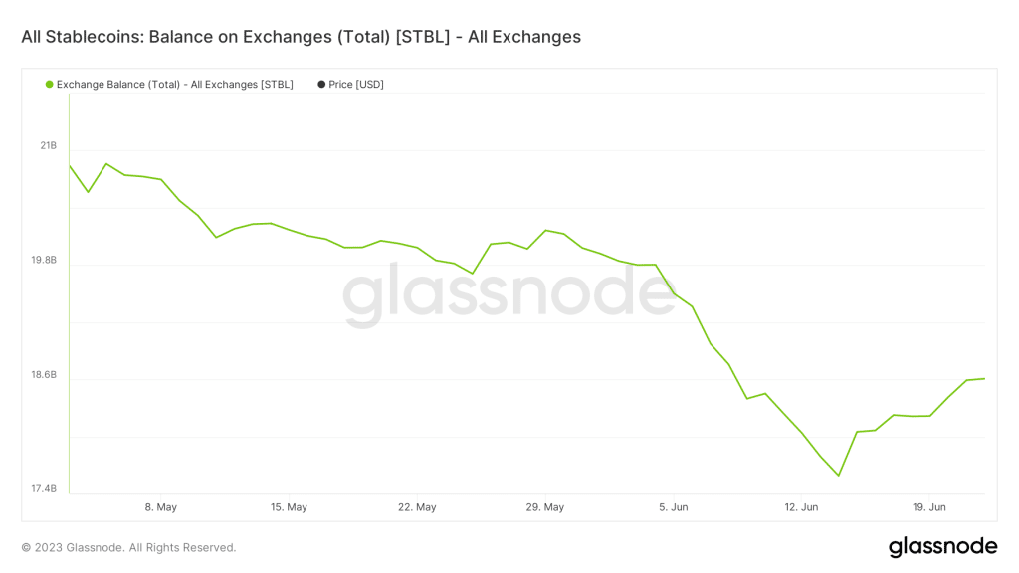Screen dimensions: 1019x573
Task: Click the green Exchange Balance legend dot
Action: (x=49, y=85)
